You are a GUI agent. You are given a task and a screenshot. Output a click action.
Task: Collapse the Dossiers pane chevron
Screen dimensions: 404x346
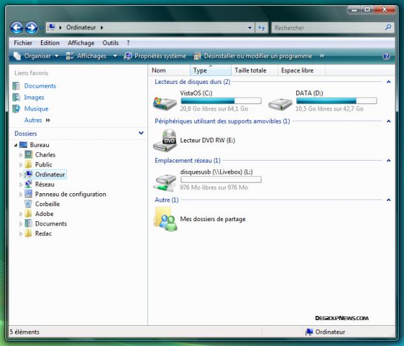point(142,133)
